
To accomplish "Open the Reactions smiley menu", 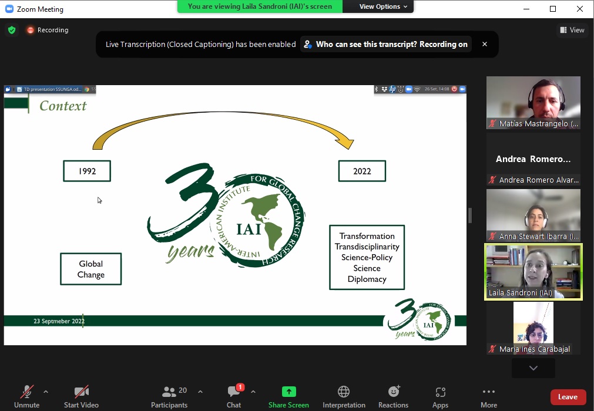I will 393,397.
